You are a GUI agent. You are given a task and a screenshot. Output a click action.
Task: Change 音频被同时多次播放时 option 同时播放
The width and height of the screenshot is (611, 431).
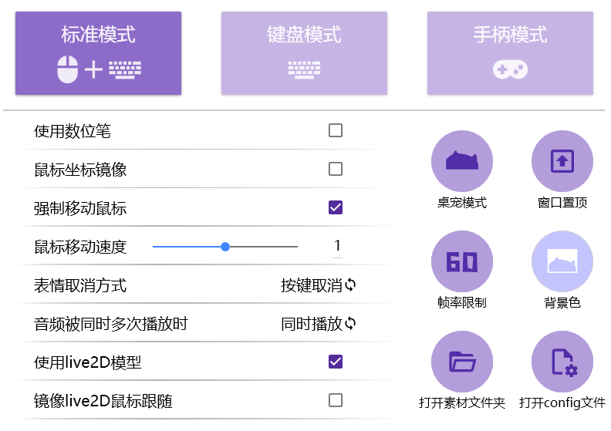[x=311, y=324]
